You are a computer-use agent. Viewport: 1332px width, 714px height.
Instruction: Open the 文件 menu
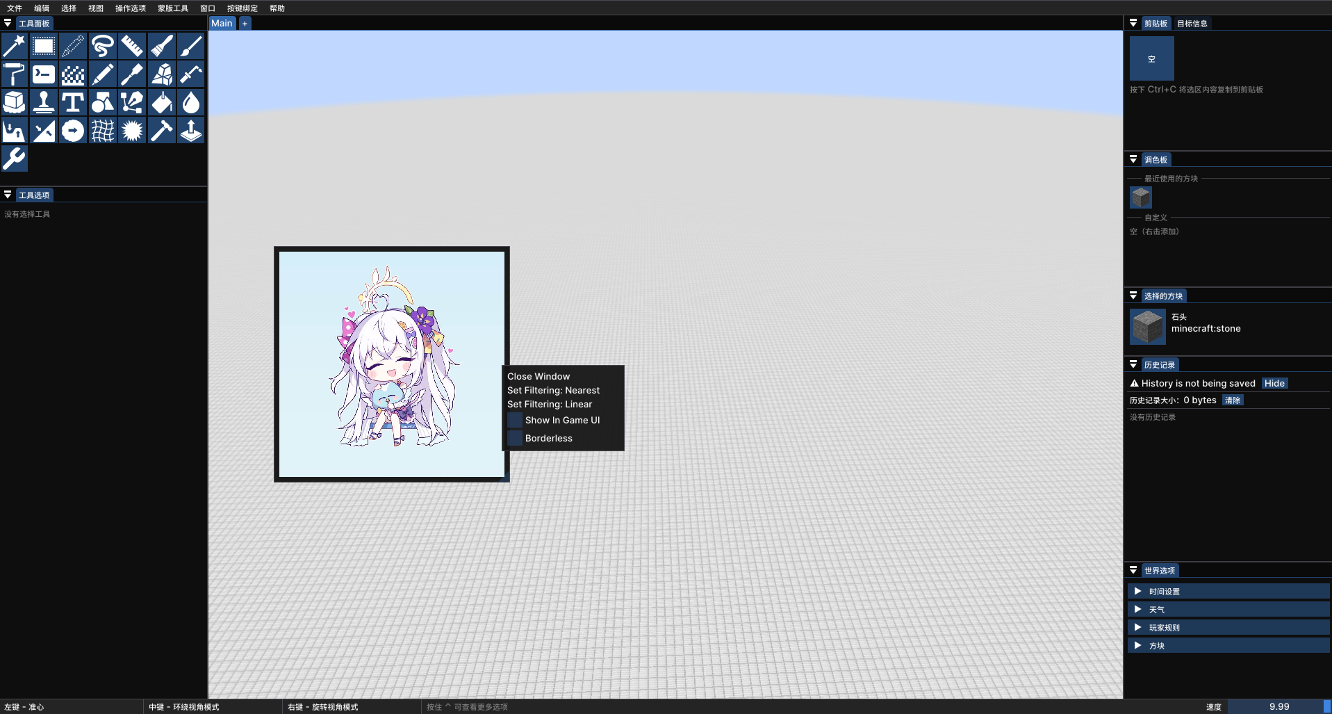pyautogui.click(x=15, y=8)
